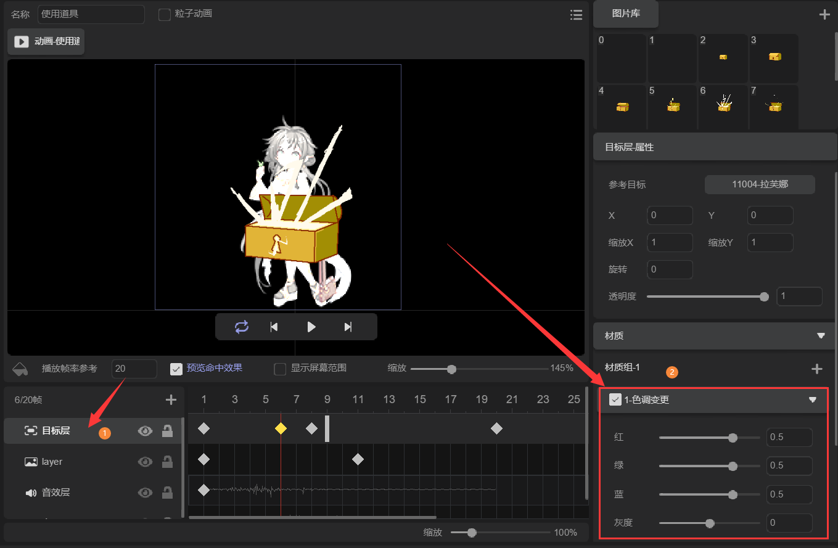838x548 pixels.
Task: Enable 粒子动画 checkbox
Action: (165, 14)
